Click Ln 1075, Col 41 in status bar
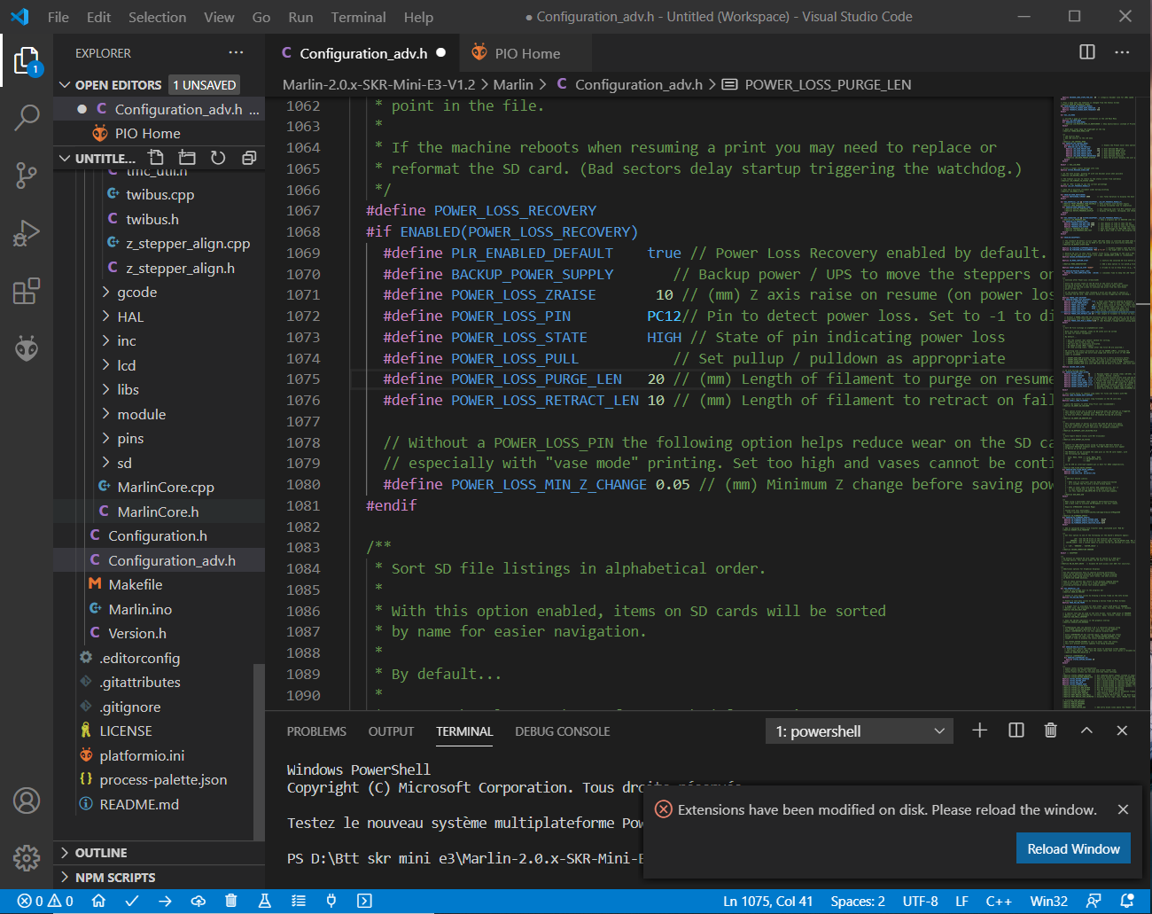 pyautogui.click(x=767, y=901)
